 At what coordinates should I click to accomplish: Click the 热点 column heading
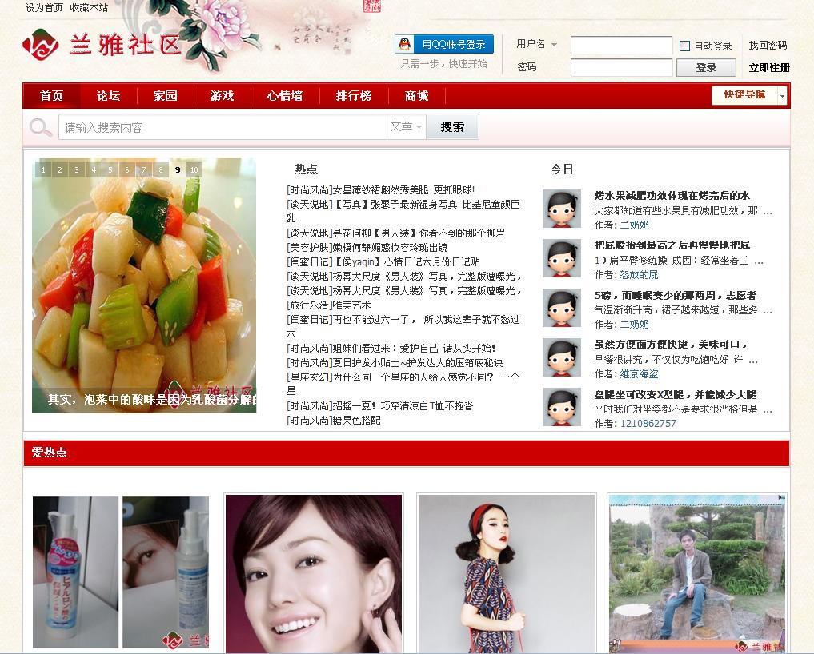[306, 169]
